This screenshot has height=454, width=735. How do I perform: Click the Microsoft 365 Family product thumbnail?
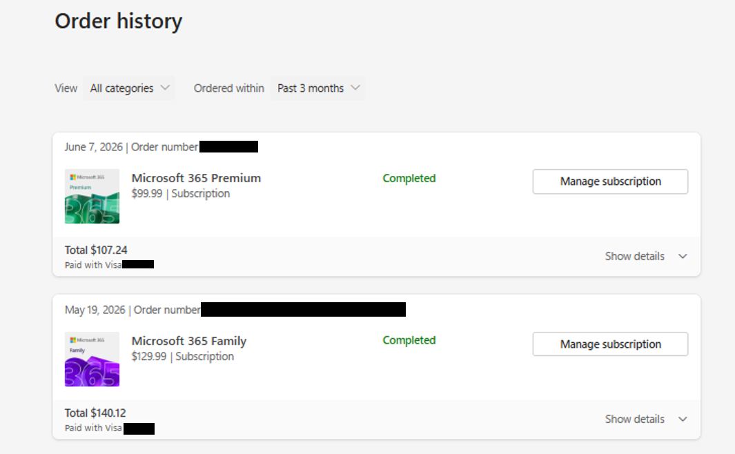tap(92, 359)
